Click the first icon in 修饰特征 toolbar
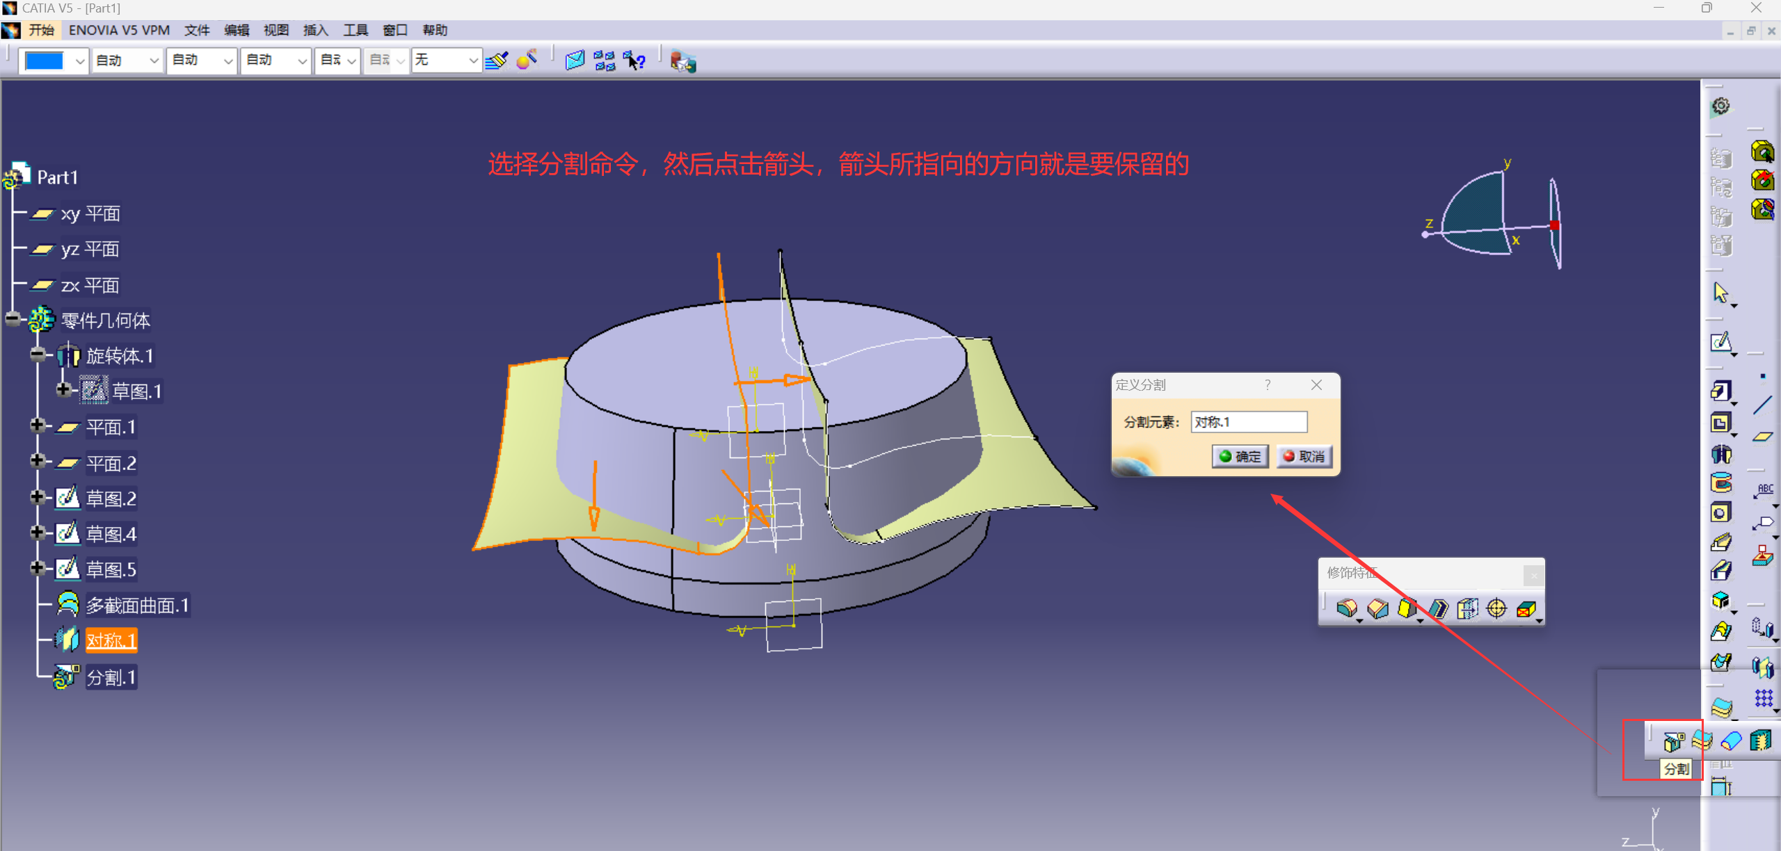 tap(1346, 609)
